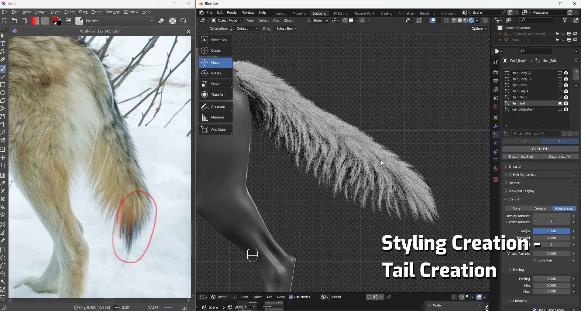Pick Krita's text tool
The image size is (581, 311).
click(x=3, y=43)
